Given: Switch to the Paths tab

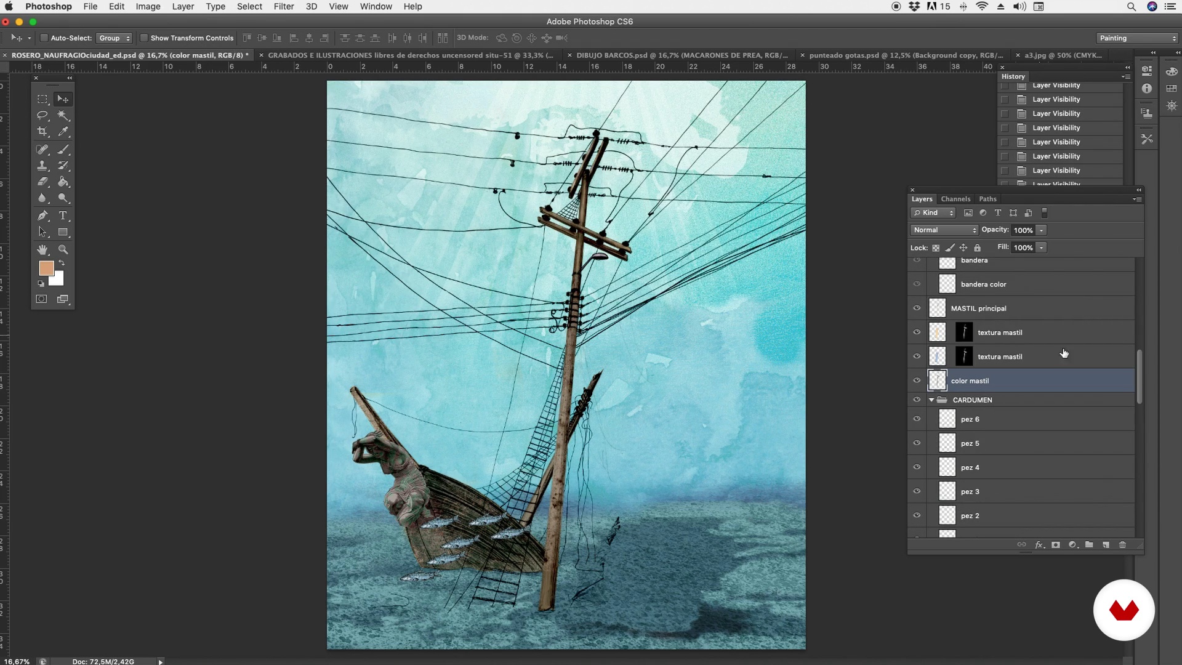Looking at the screenshot, I should (987, 199).
